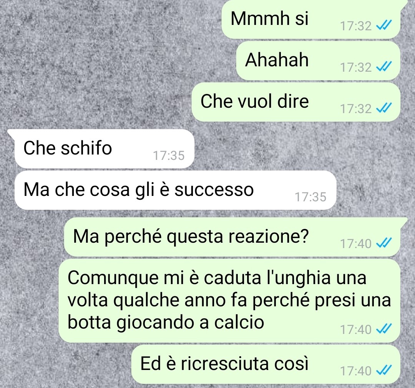Screen dimensions: 415x388
Task: Tap read ticks on 'Ma perché questa reazione?'
Action: tap(384, 243)
